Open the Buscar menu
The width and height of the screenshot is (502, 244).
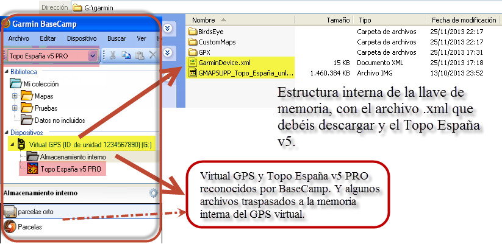coord(117,39)
